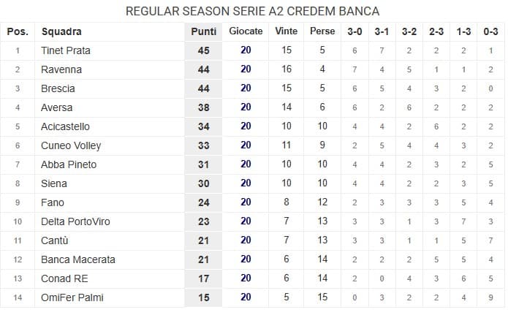The image size is (508, 315).
Task: Click the Perse column header
Action: coord(322,31)
